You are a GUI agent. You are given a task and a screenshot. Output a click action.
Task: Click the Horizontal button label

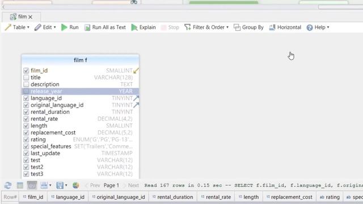coord(289,27)
